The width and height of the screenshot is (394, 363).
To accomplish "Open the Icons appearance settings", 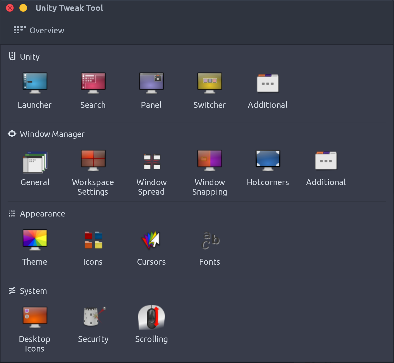I will coord(93,240).
